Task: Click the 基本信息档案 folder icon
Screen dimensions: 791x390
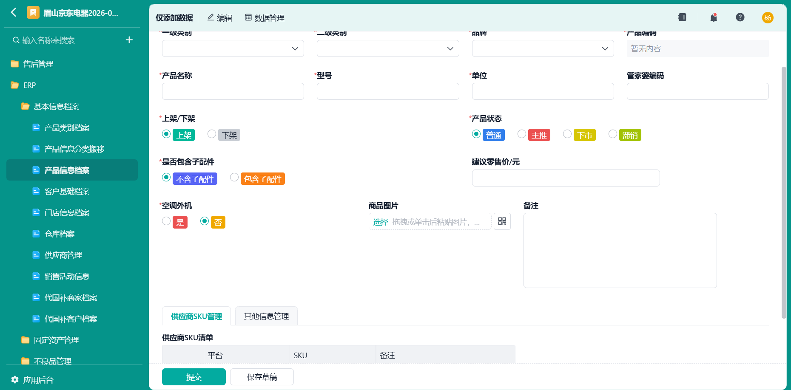Action: click(x=26, y=106)
